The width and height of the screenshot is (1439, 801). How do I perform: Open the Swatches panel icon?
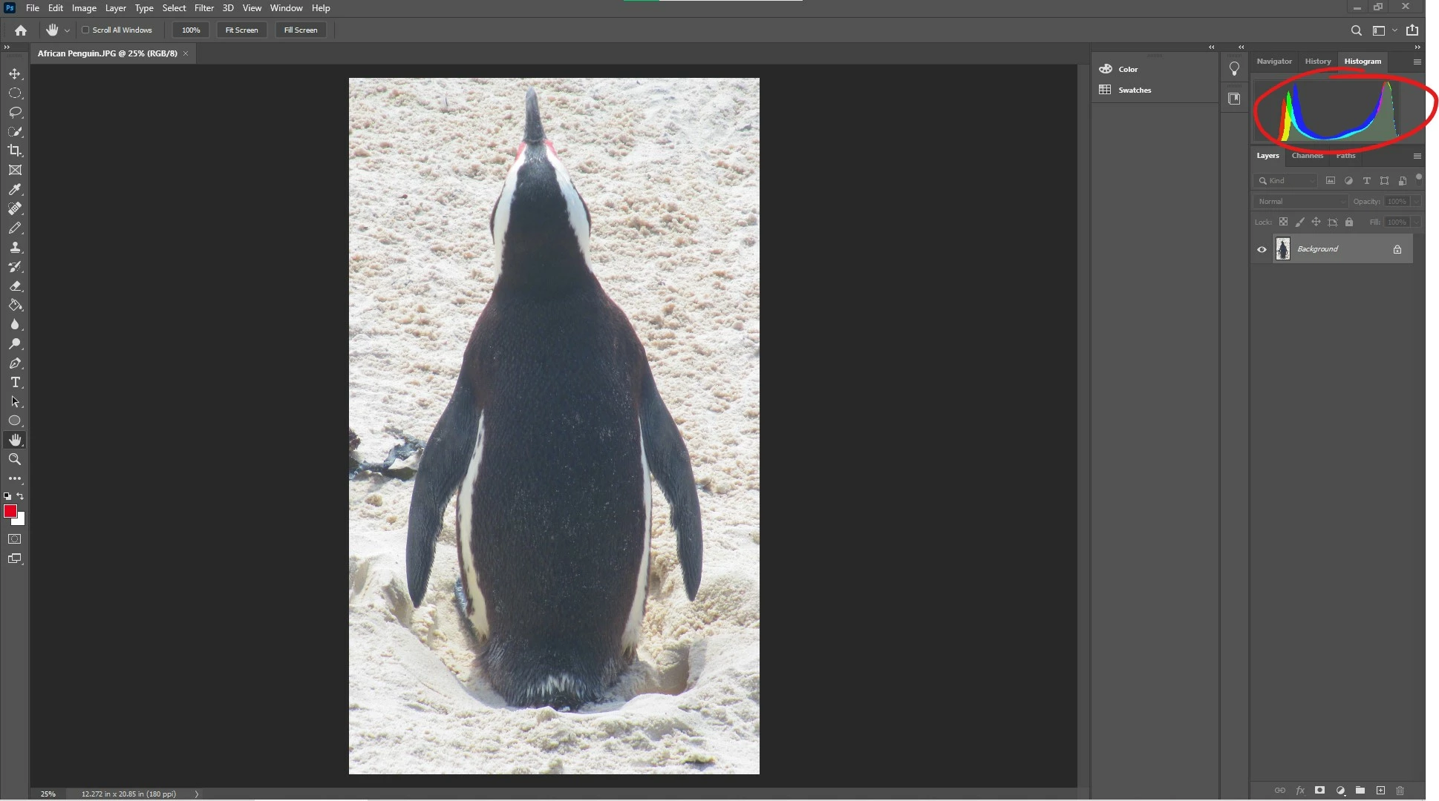click(1106, 90)
